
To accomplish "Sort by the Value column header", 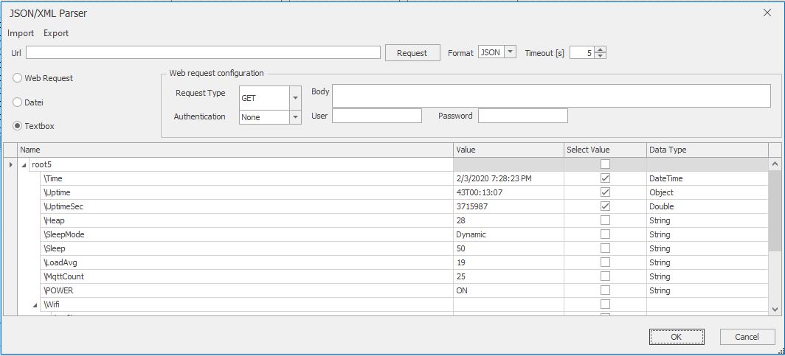I will [508, 150].
